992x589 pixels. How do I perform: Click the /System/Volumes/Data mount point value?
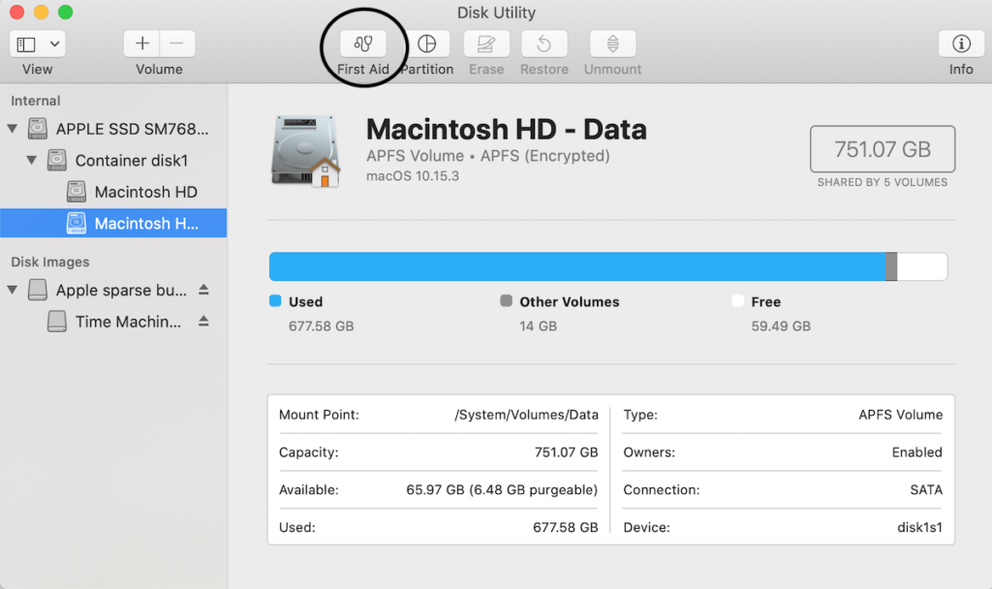pos(526,415)
